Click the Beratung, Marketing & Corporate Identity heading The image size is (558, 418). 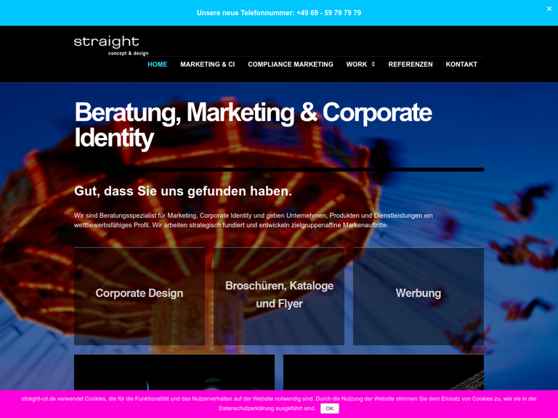coord(253,125)
